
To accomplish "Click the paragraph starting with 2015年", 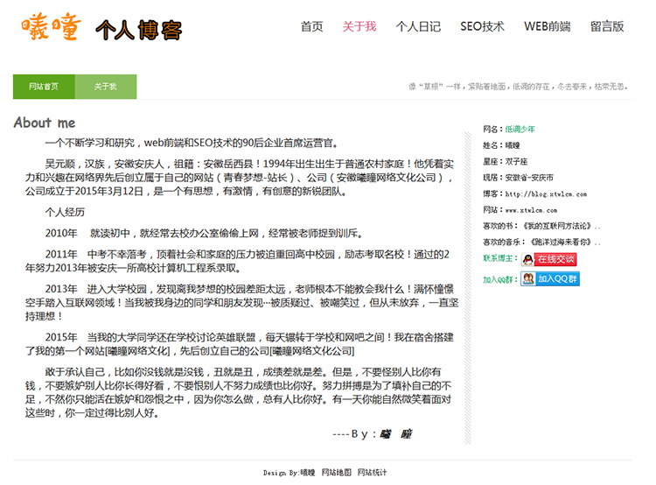I will 240,344.
